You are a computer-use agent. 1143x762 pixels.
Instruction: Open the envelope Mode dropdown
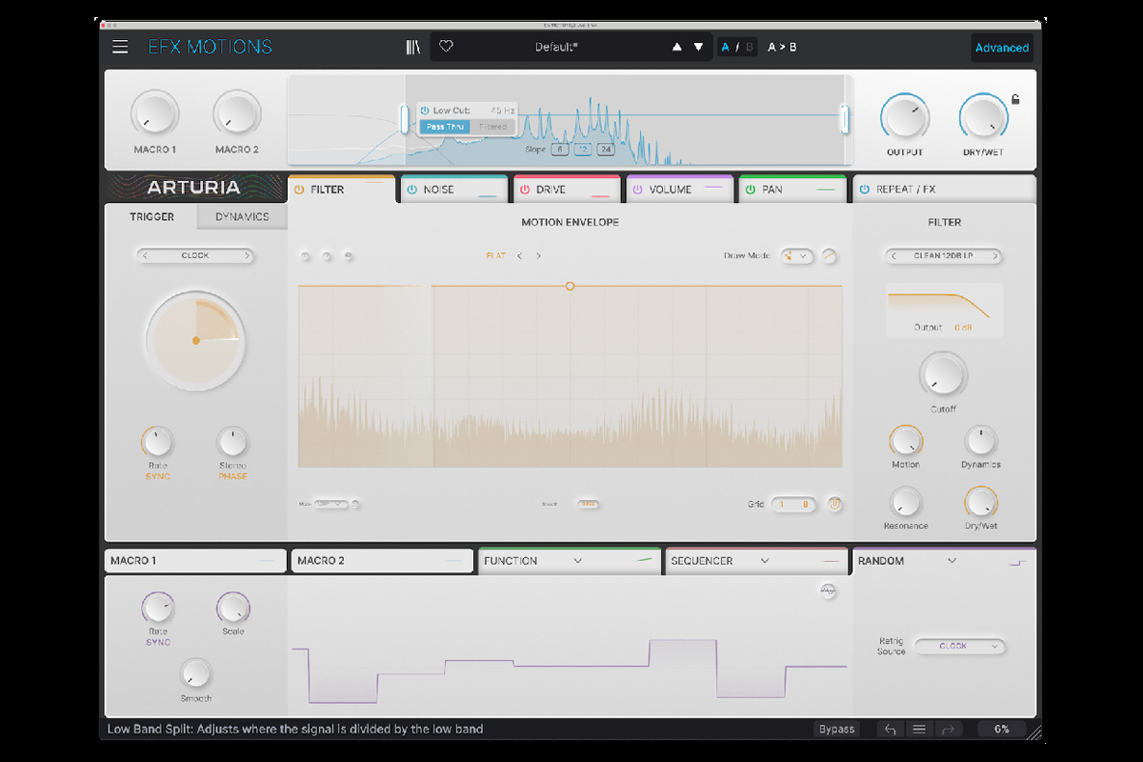point(331,504)
